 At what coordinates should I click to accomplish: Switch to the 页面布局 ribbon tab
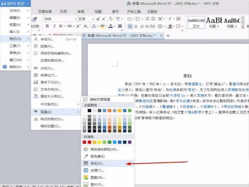click(x=45, y=12)
